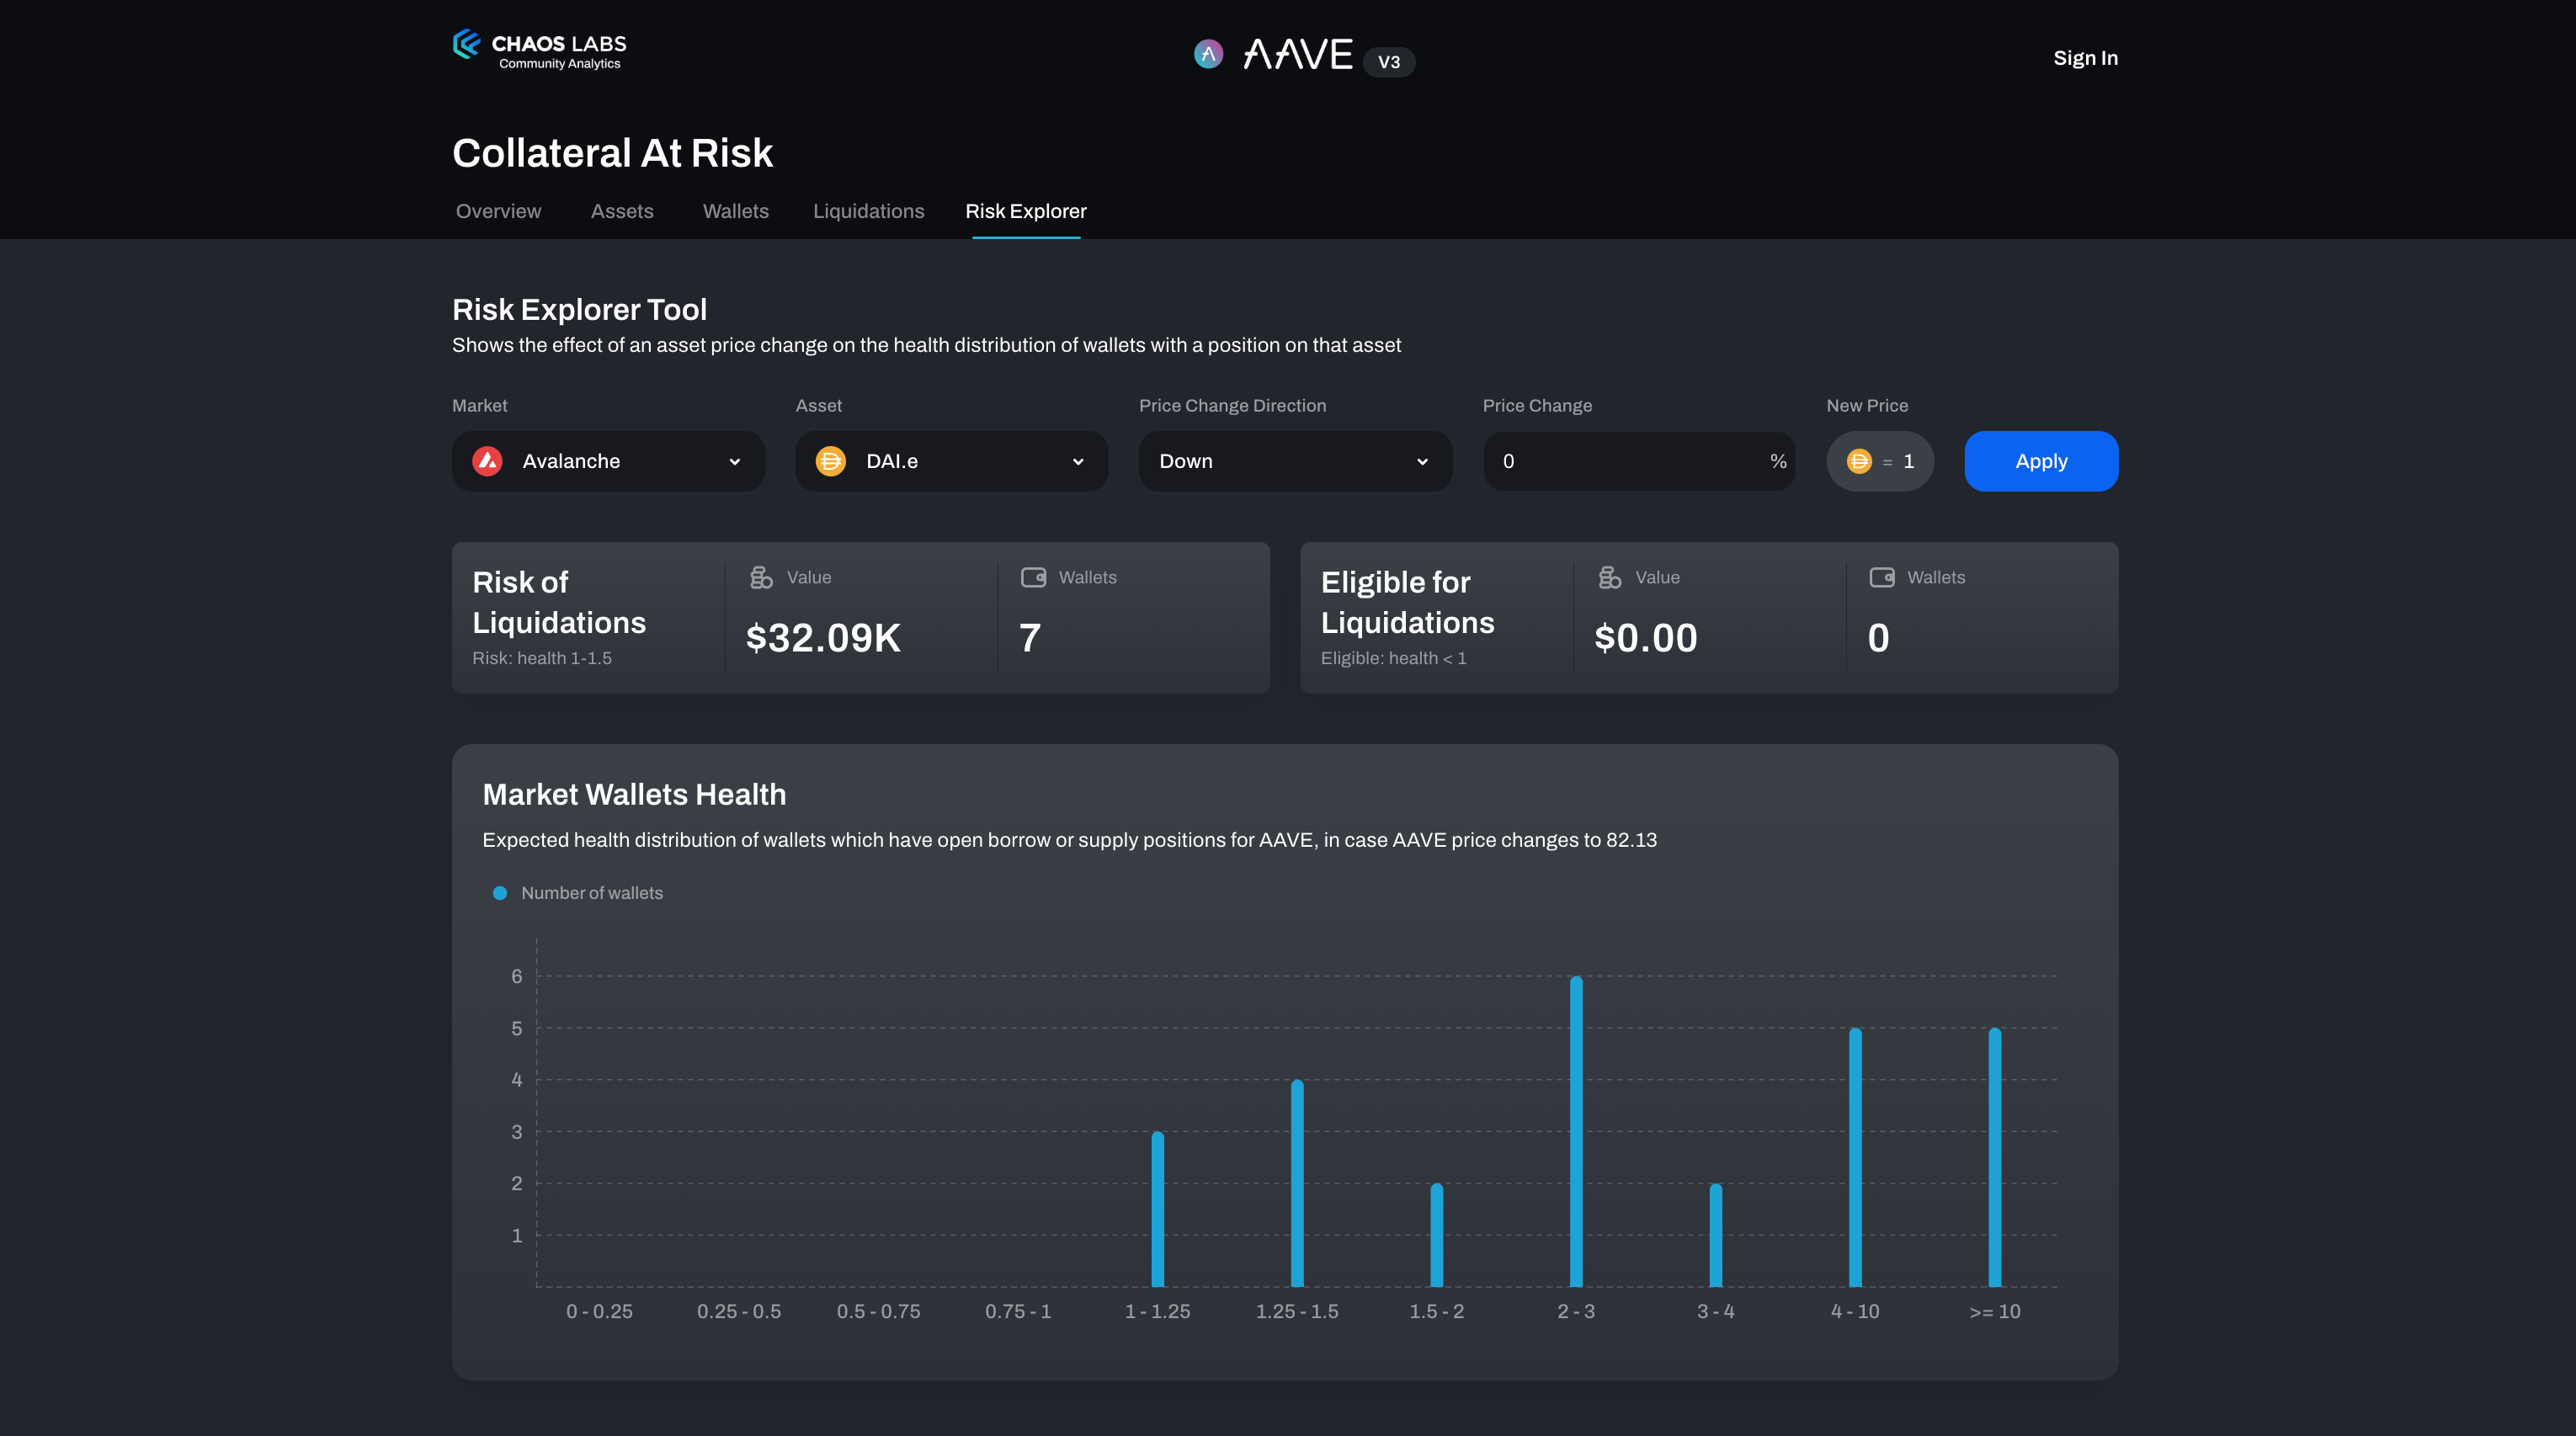Viewport: 2576px width, 1436px height.
Task: Select the Avalanche network icon
Action: pyautogui.click(x=488, y=461)
